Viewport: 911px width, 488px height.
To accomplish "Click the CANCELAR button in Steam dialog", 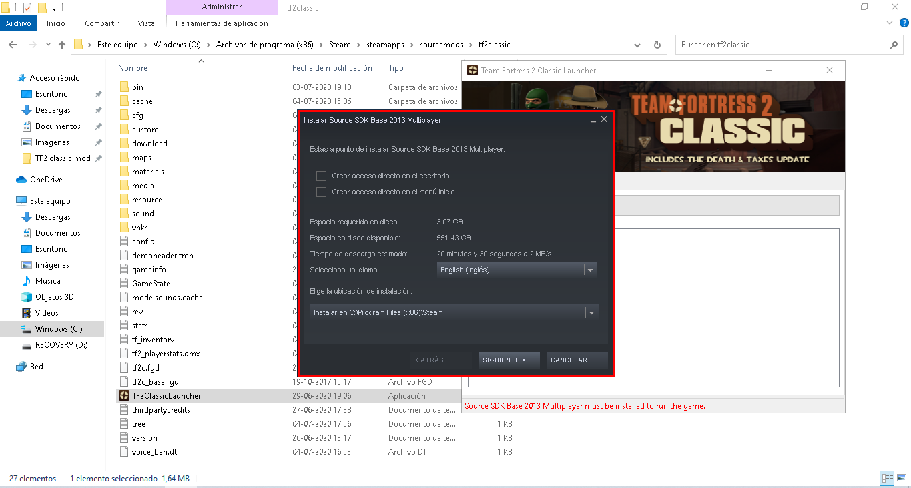I will [x=577, y=360].
